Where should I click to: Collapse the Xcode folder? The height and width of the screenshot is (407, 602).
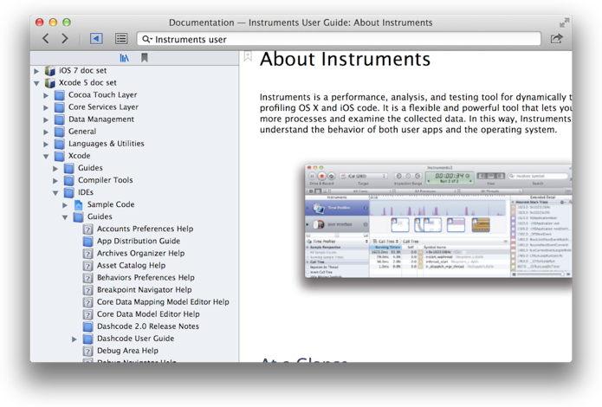(x=46, y=156)
